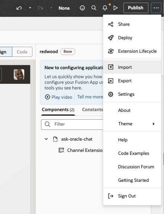The image size is (164, 214).
Task: Select the Channel Extension tree item
Action: (85, 150)
